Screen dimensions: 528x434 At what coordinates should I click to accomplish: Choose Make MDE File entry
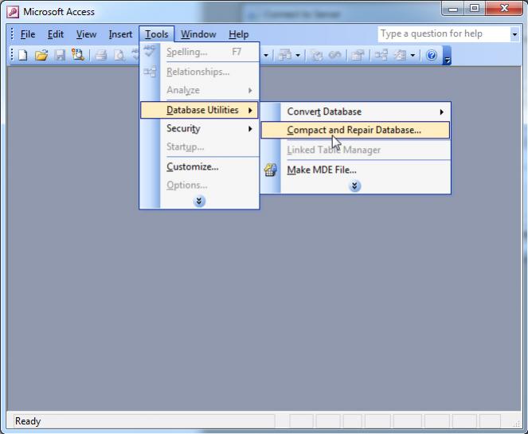(355, 170)
